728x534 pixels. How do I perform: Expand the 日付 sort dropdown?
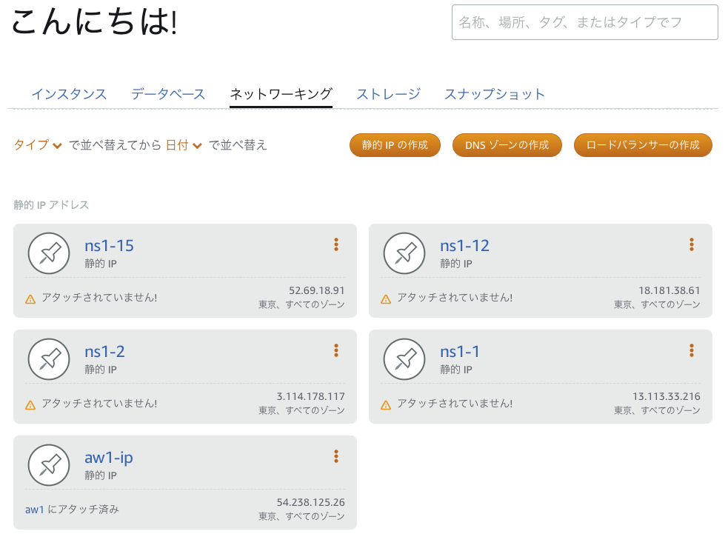point(184,145)
